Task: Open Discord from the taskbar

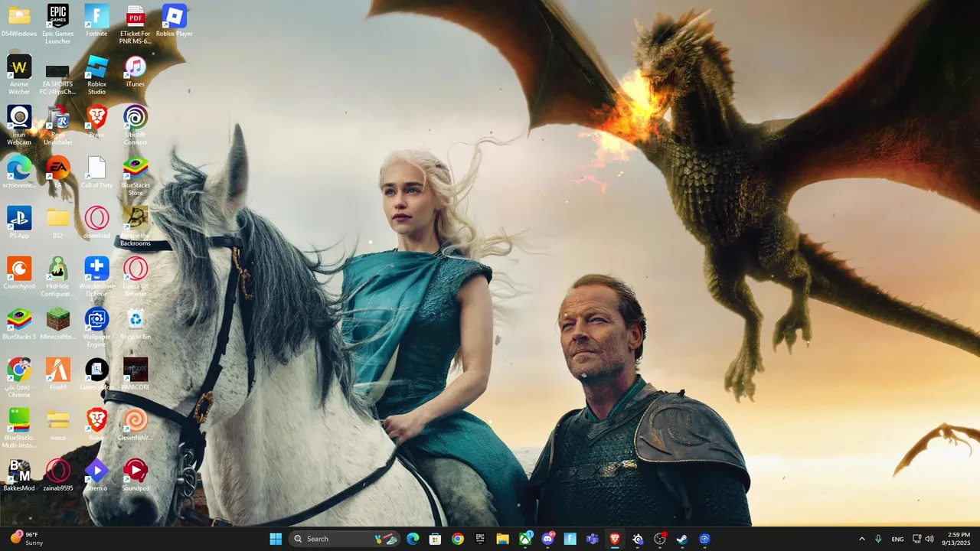Action: click(x=547, y=539)
